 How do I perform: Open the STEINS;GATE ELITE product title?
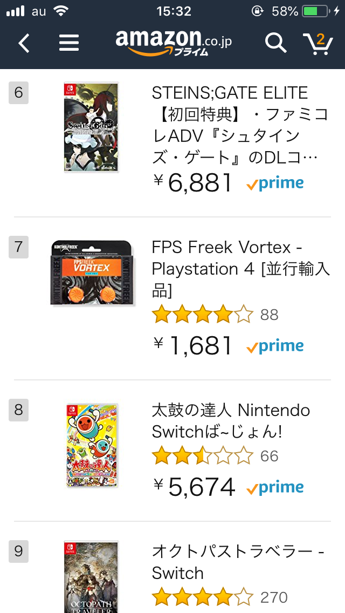240,125
